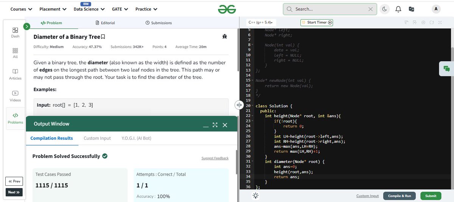Open editor settings gear icon
Viewport: 454px width, 202px height.
click(423, 23)
